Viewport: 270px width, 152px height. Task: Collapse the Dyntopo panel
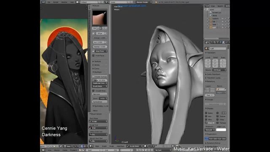coord(97,72)
